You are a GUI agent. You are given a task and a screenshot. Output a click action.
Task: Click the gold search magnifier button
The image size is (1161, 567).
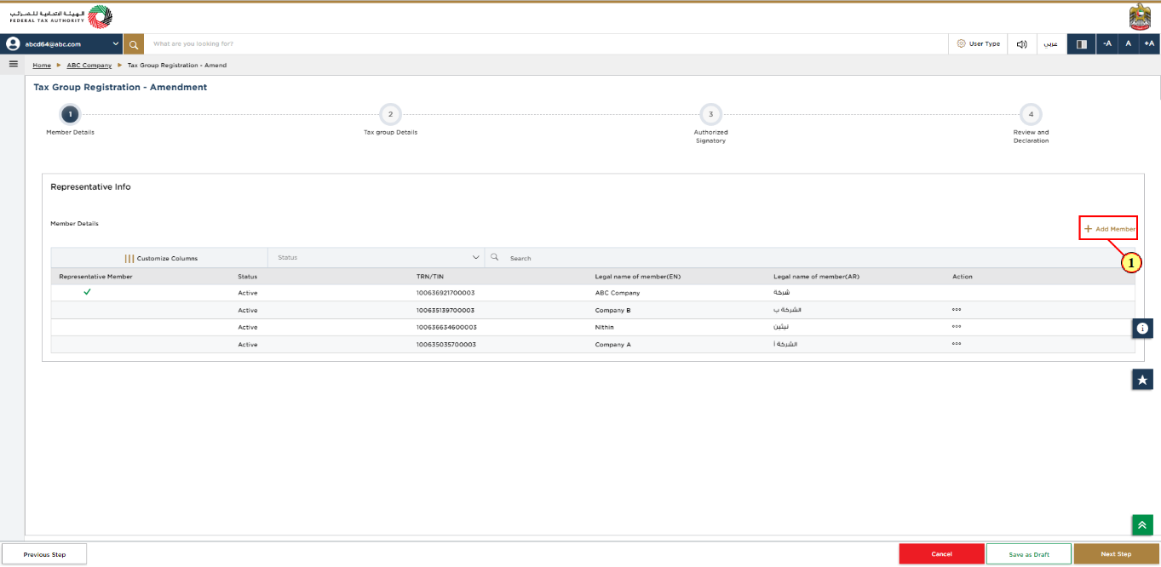click(134, 43)
